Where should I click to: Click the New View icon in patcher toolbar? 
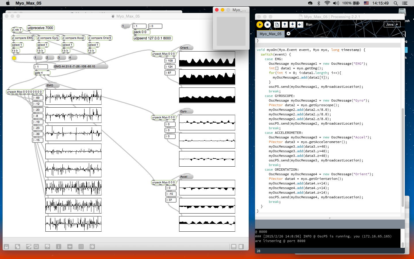18,247
